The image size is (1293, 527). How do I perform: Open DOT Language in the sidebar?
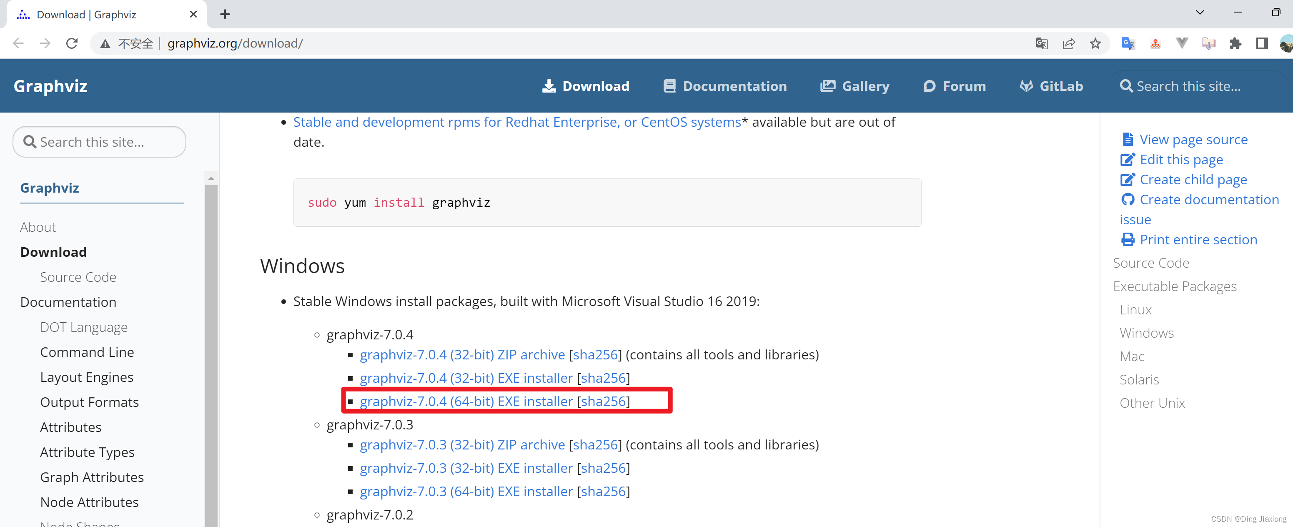click(x=84, y=328)
